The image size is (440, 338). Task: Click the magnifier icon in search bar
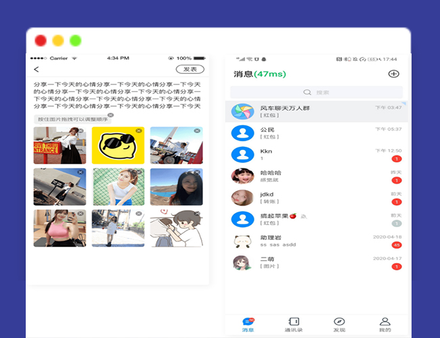pos(307,92)
